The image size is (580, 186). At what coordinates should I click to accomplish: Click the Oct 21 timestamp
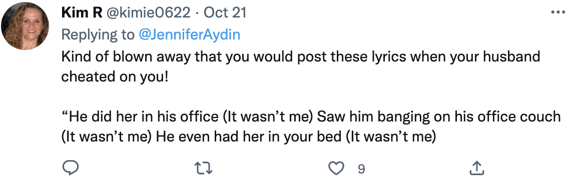225,13
